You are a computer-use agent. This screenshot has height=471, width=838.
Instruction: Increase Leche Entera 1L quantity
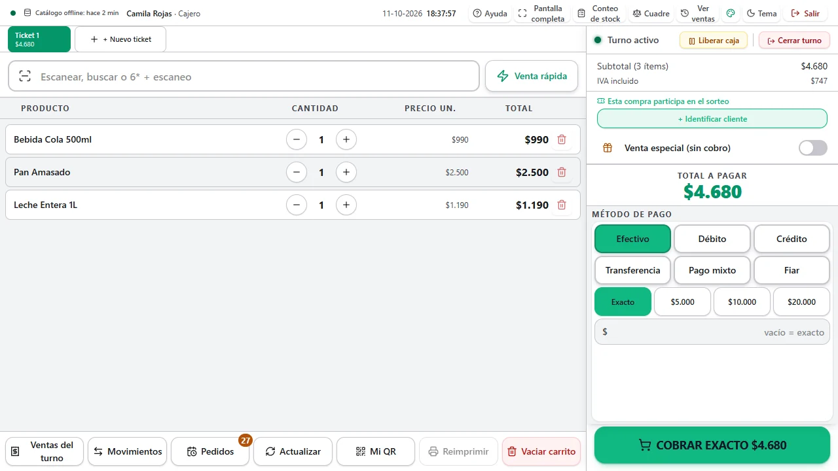click(x=346, y=205)
